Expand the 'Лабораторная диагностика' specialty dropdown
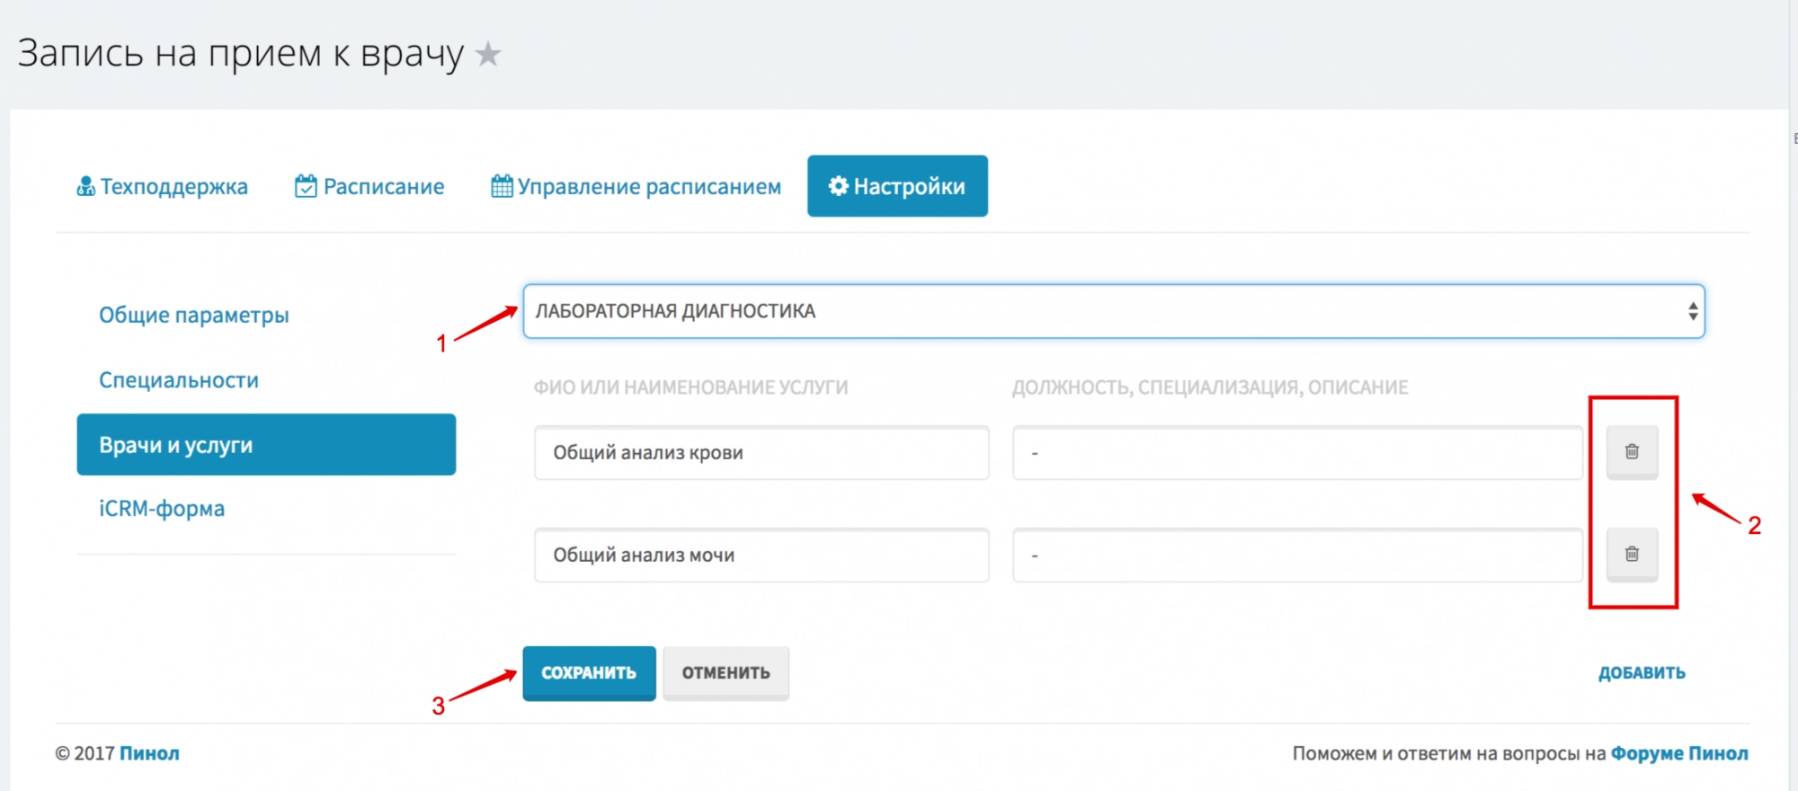The width and height of the screenshot is (1798, 791). point(1113,312)
